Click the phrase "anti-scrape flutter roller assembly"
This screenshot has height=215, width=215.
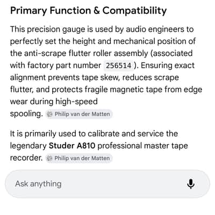pyautogui.click(x=86, y=53)
